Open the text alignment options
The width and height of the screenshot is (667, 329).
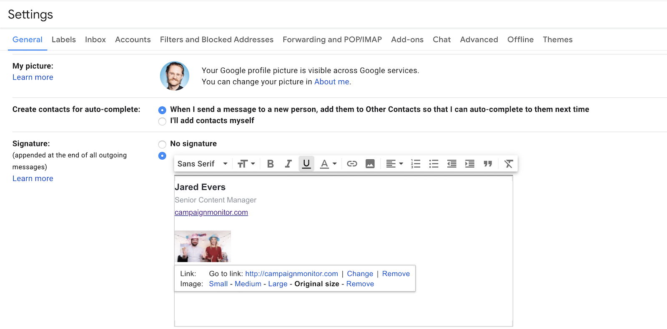pyautogui.click(x=394, y=164)
